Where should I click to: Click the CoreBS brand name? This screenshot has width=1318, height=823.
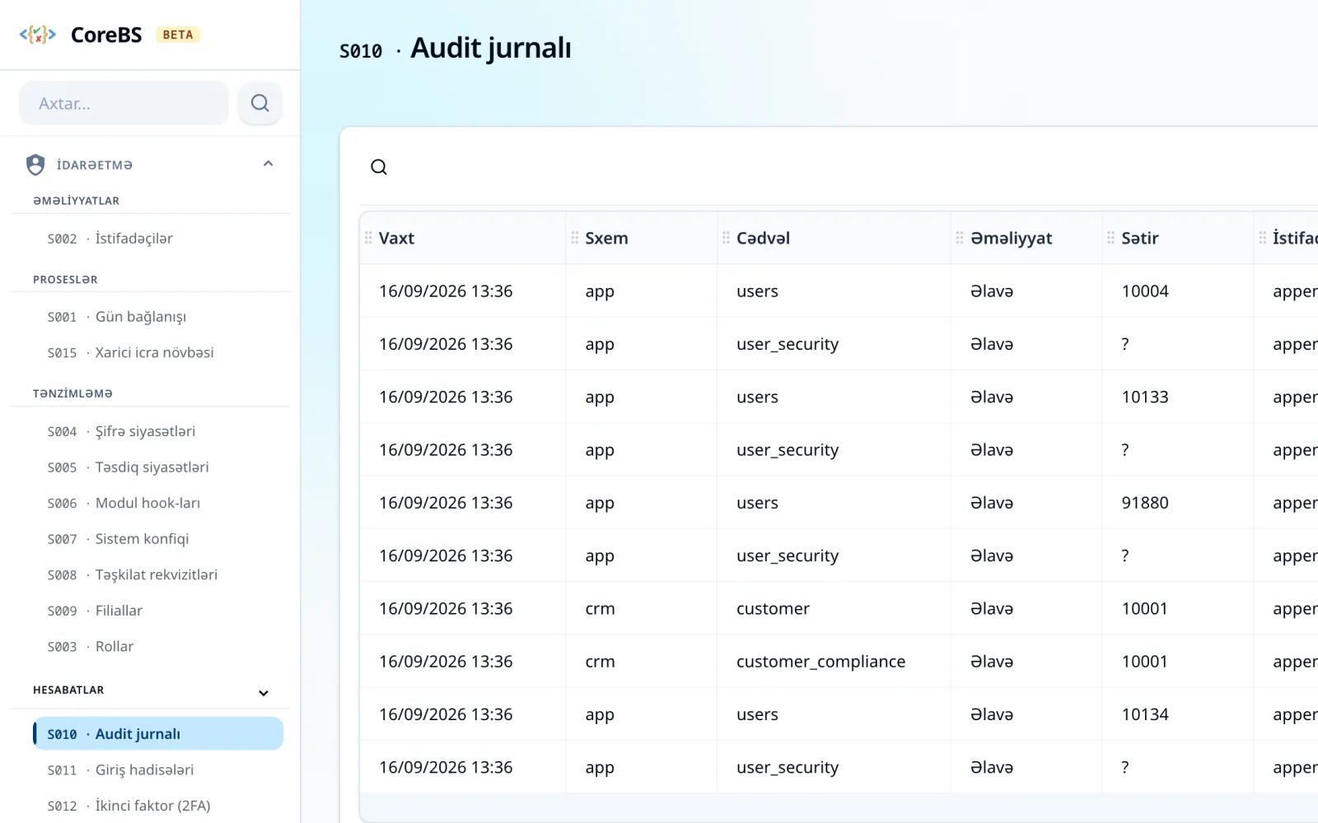click(x=106, y=35)
